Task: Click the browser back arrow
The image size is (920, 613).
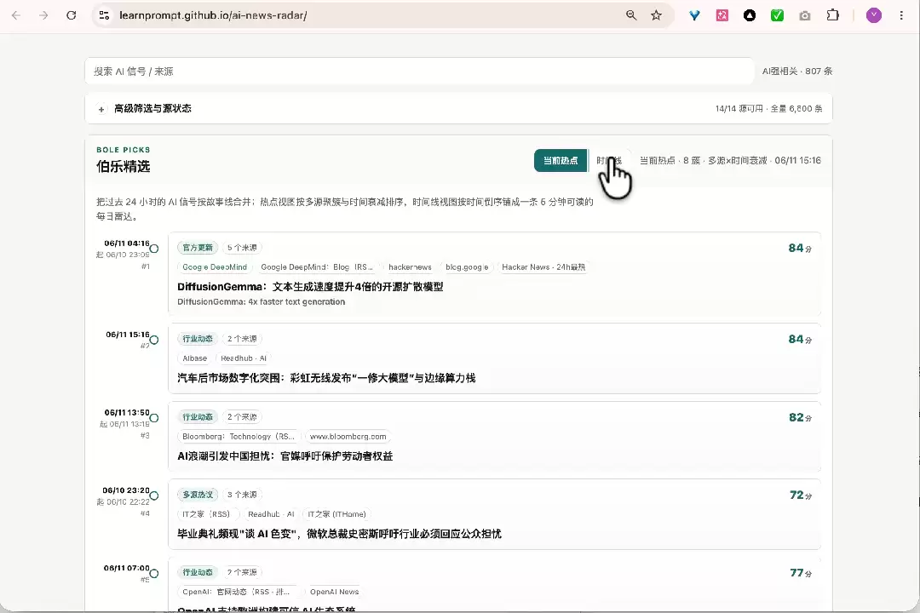Action: pyautogui.click(x=16, y=15)
